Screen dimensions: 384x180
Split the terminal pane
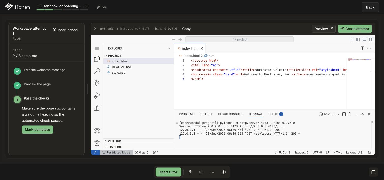344,114
